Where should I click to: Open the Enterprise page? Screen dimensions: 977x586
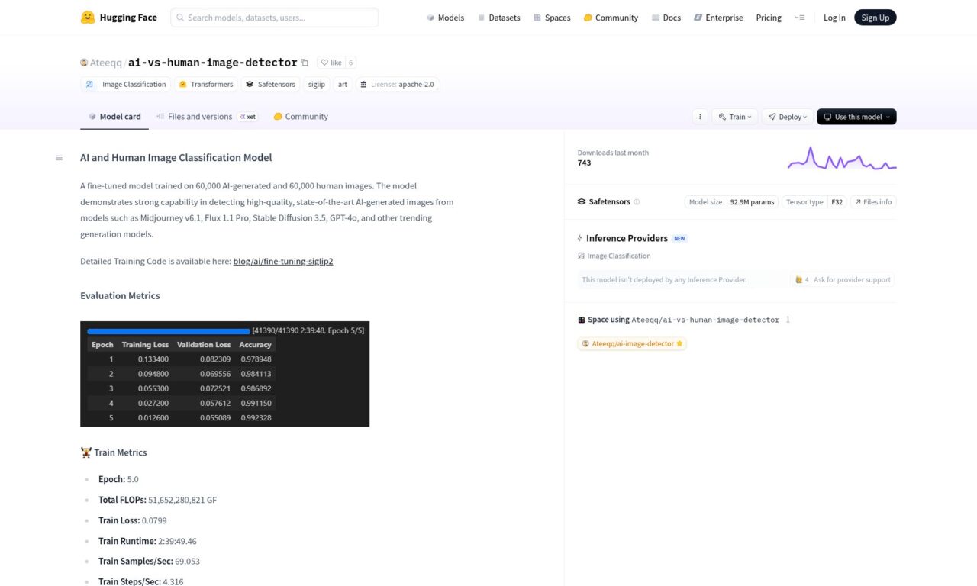(x=718, y=18)
